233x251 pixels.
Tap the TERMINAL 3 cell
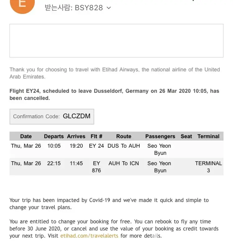208,167
